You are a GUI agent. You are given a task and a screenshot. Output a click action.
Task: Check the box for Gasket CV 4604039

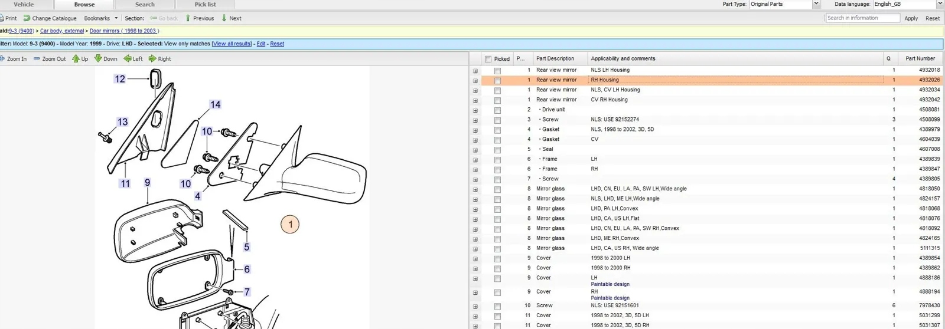point(497,140)
